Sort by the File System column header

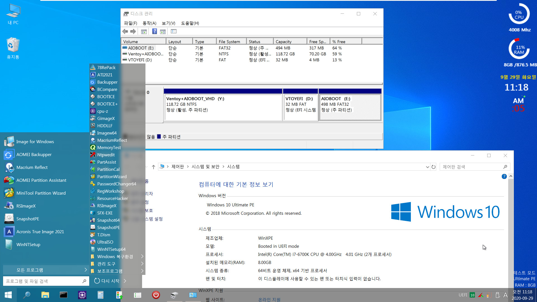coord(231,41)
